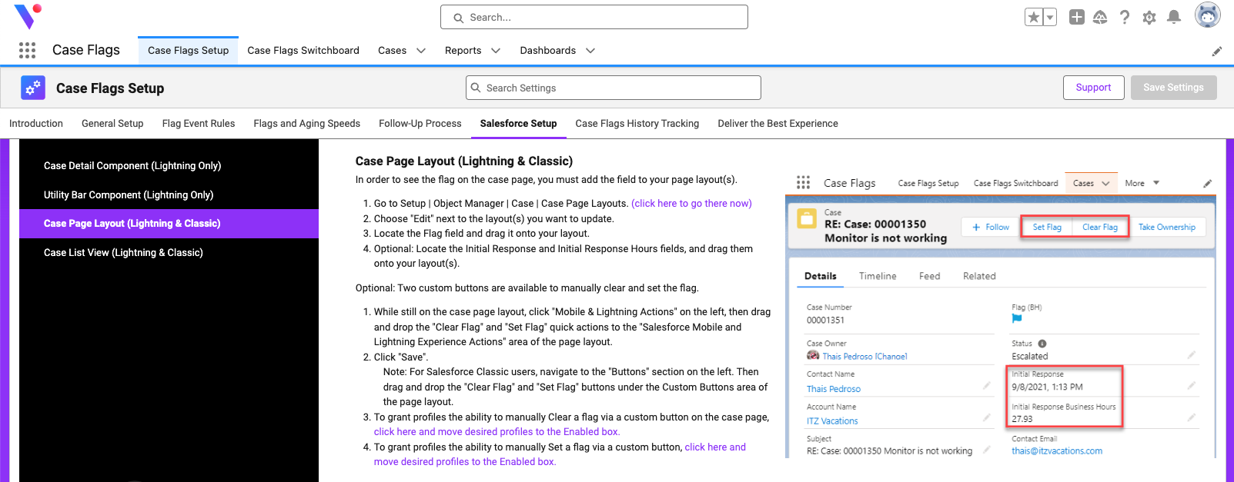Click the edit navigation pencil icon

pyautogui.click(x=1217, y=52)
